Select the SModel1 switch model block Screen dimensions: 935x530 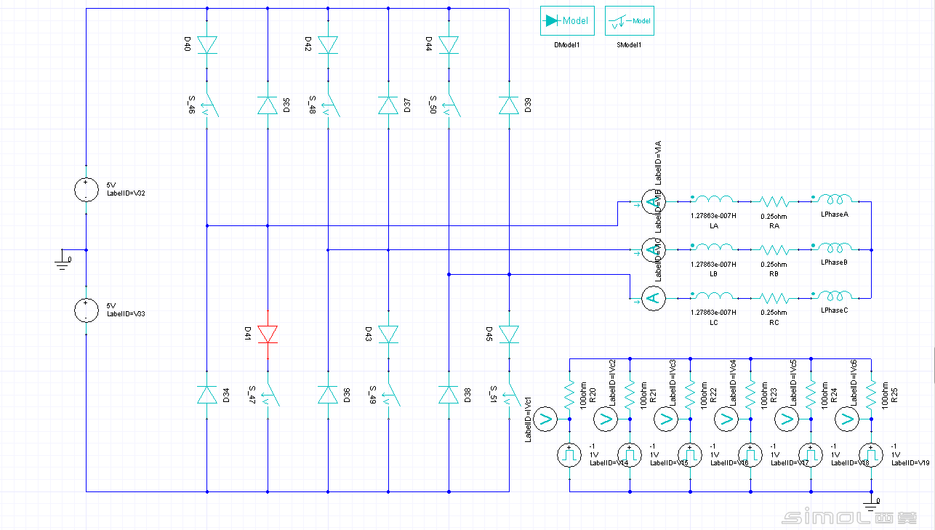(x=630, y=21)
